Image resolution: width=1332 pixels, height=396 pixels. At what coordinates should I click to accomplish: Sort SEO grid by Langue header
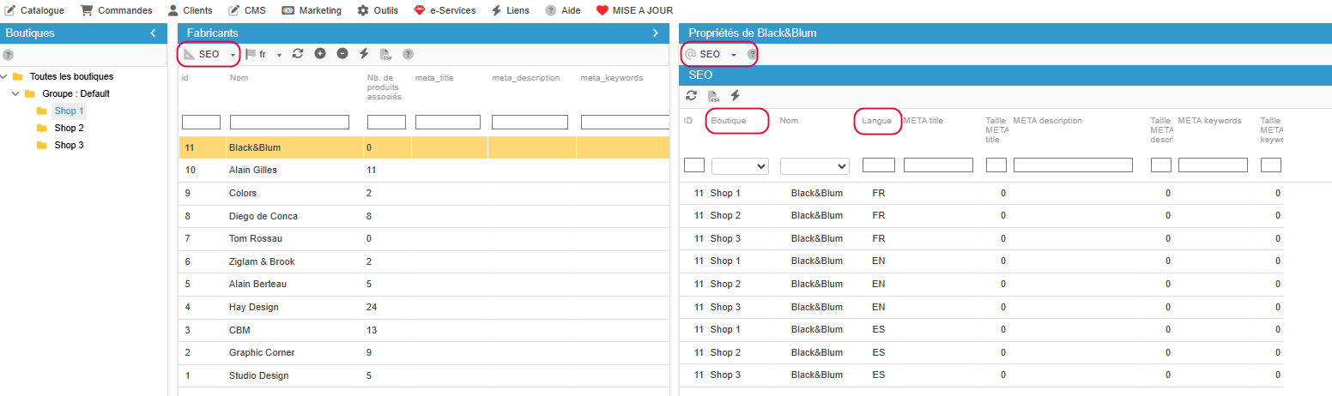pos(877,121)
